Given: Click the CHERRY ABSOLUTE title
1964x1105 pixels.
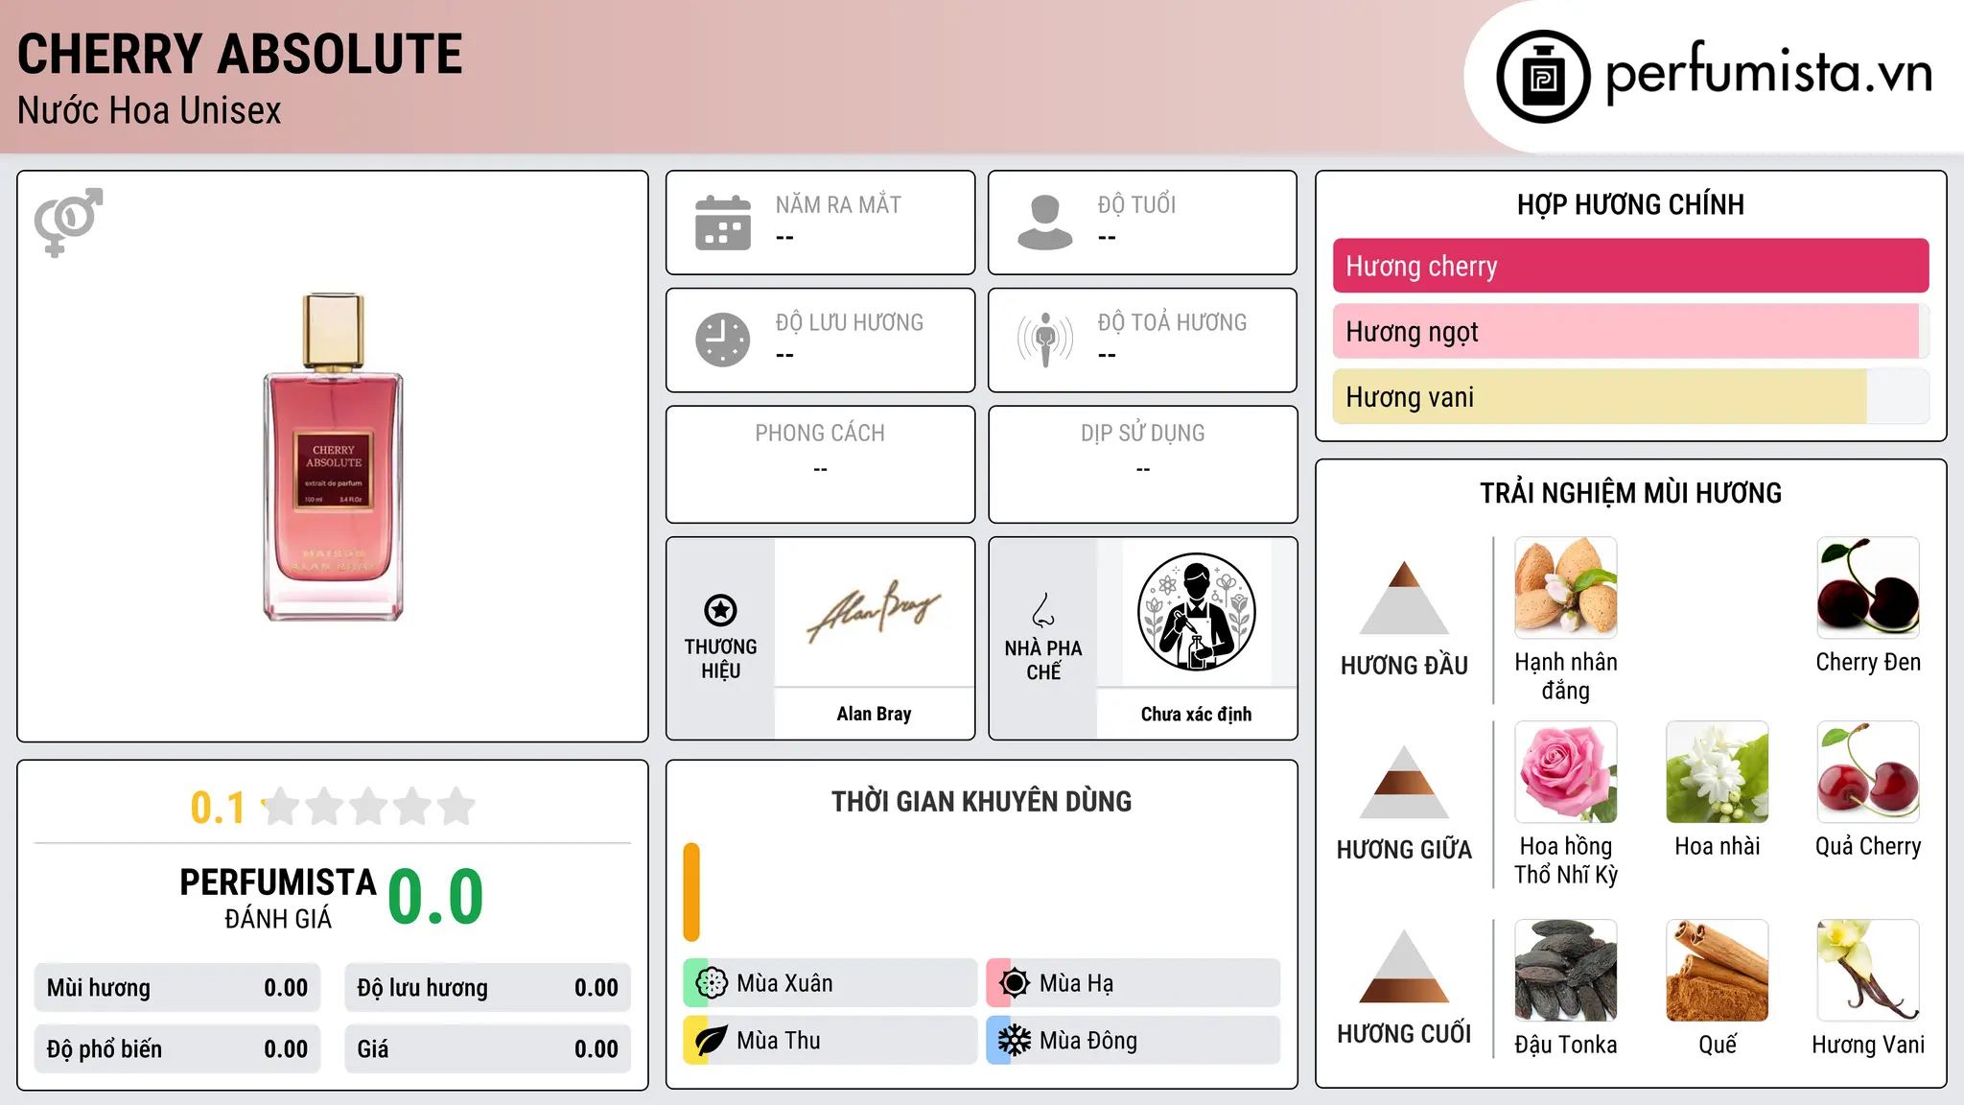Looking at the screenshot, I should [240, 54].
